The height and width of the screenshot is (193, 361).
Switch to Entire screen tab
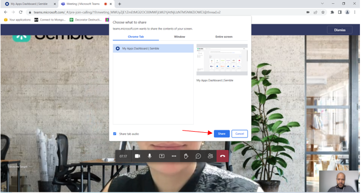(224, 36)
